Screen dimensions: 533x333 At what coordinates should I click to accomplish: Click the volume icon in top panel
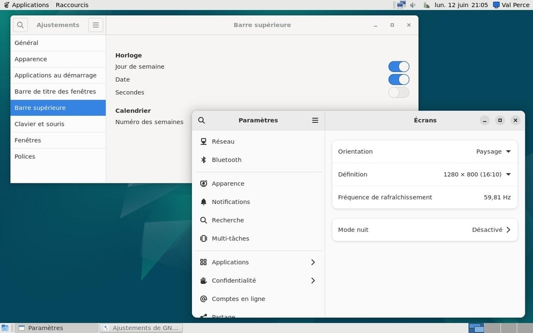coord(413,5)
